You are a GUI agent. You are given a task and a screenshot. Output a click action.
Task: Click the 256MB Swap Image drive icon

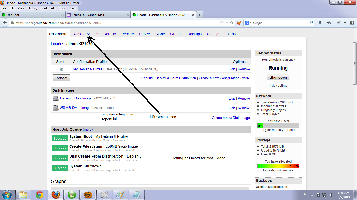[56, 108]
